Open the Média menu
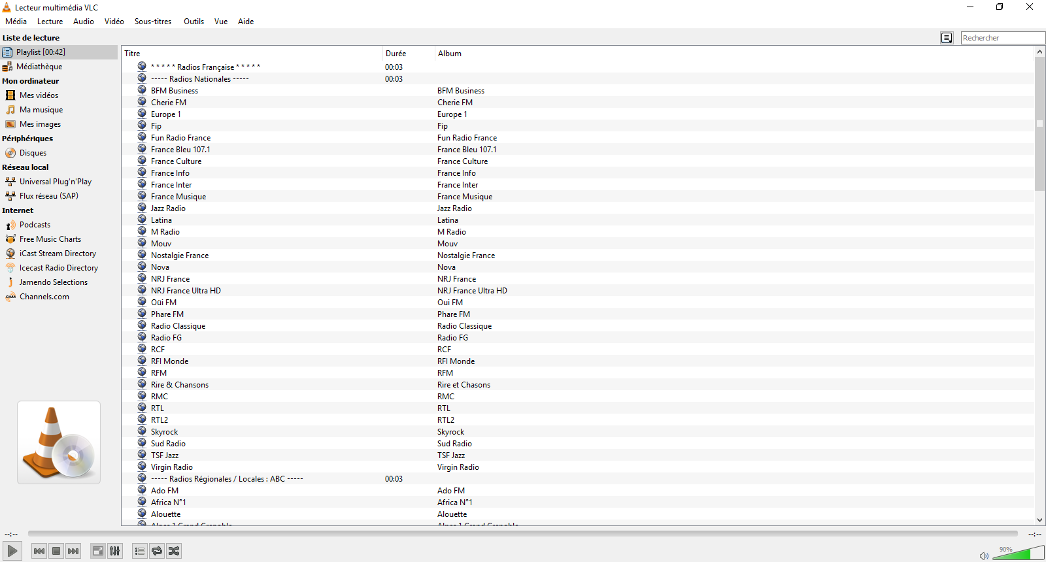Viewport: 1046px width, 562px height. pos(16,22)
